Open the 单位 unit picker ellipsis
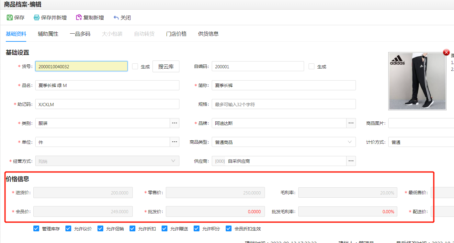 pos(174,142)
